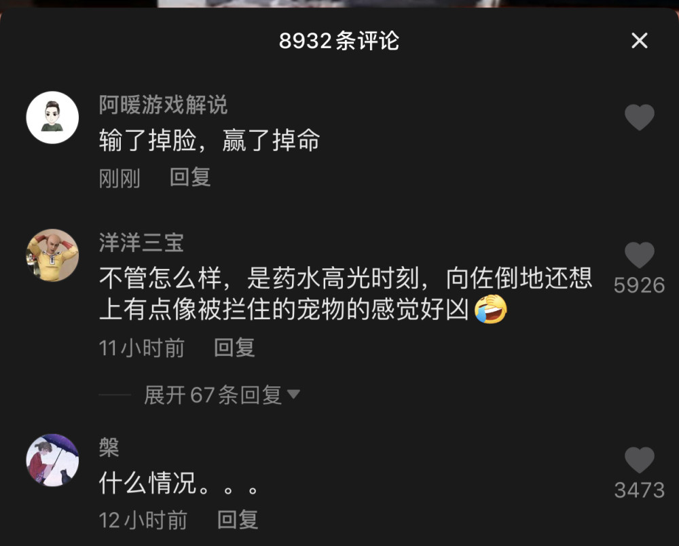Open username 洋洋三宝
679x546 pixels.
point(141,242)
